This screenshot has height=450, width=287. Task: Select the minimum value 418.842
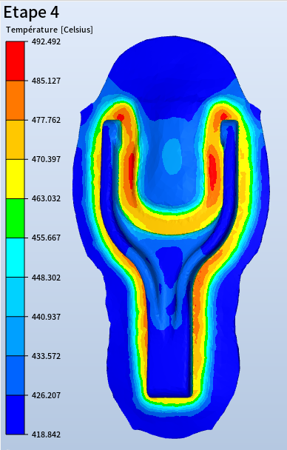click(46, 434)
